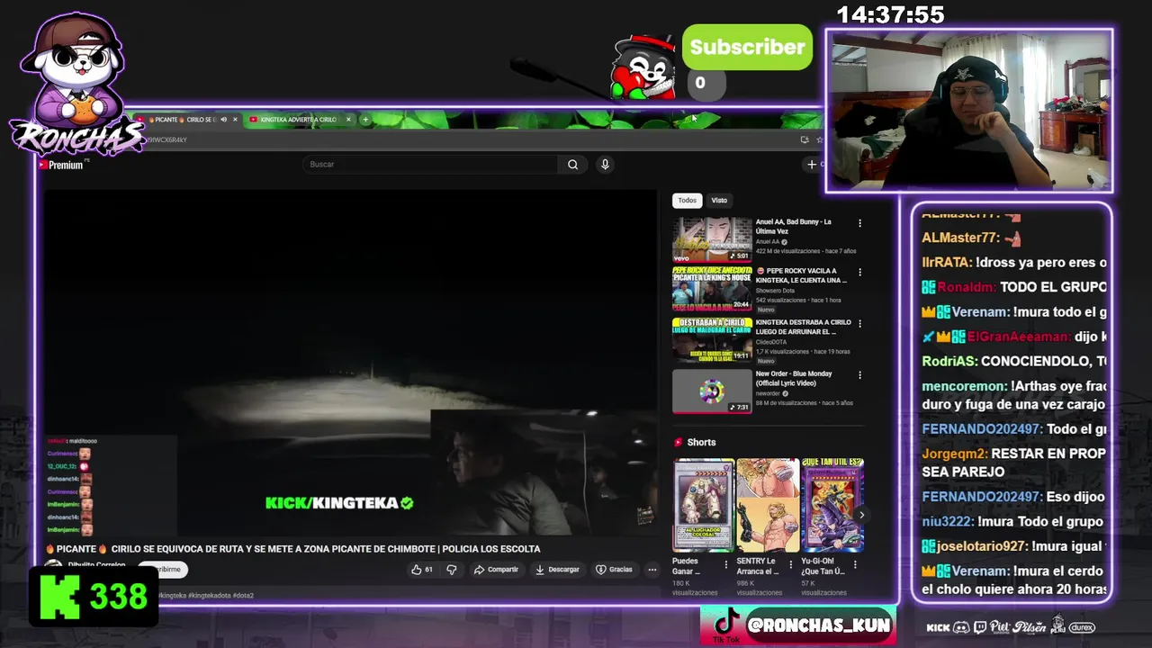1152x648 pixels.
Task: Close the KINGTEKA ADVIERTE A CIRILO tab
Action: 348,120
